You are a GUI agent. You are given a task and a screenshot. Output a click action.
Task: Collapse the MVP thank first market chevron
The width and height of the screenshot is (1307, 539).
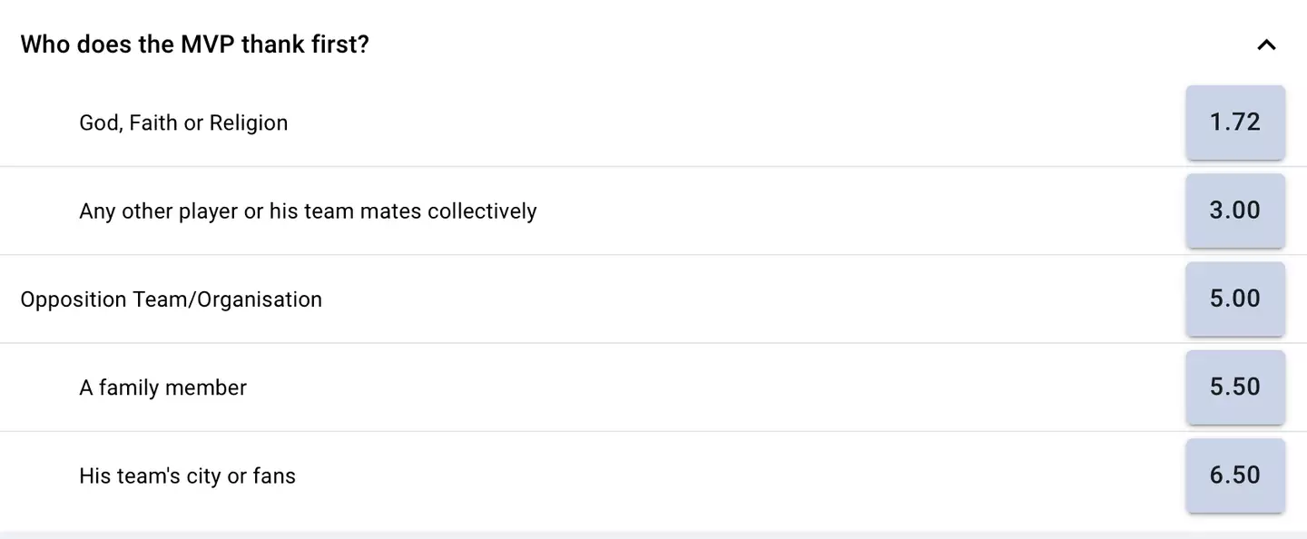1266,44
